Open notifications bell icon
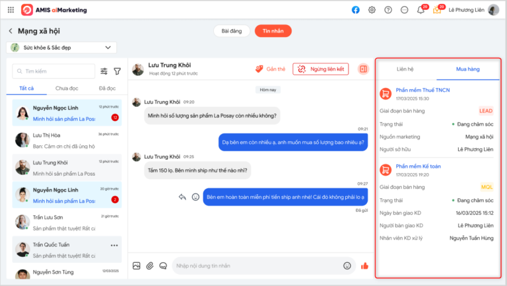Viewport: 507px width, 286px height. point(421,10)
